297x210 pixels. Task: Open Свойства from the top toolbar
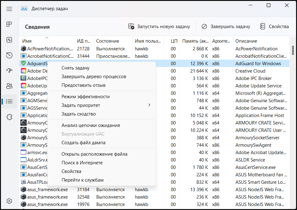[274, 27]
